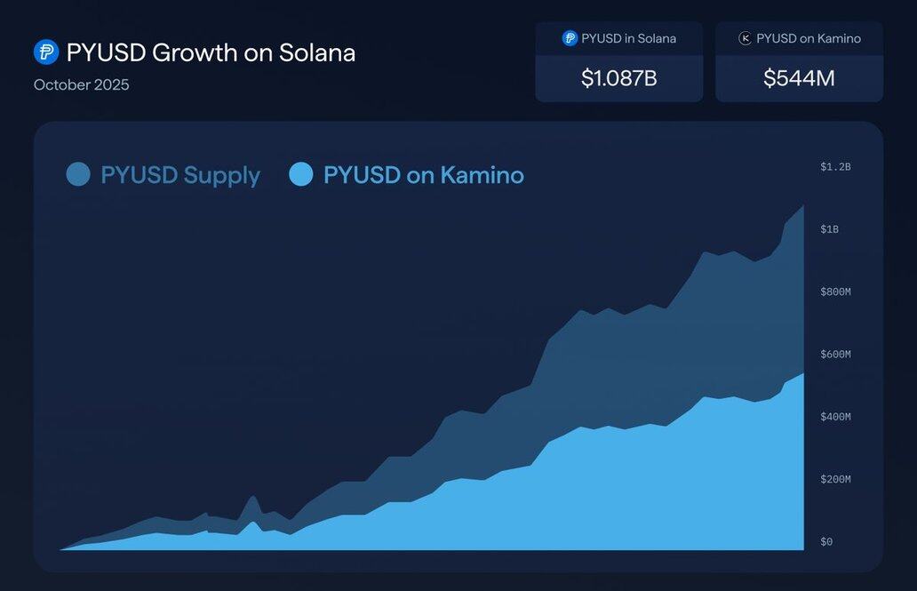Click the PayPal USD logo beside the title
Viewport: 917px width, 591px height.
(x=46, y=52)
